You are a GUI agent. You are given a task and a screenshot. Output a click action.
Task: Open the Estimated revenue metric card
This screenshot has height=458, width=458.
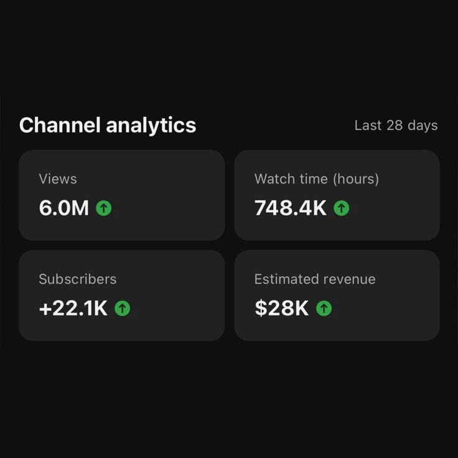(337, 295)
